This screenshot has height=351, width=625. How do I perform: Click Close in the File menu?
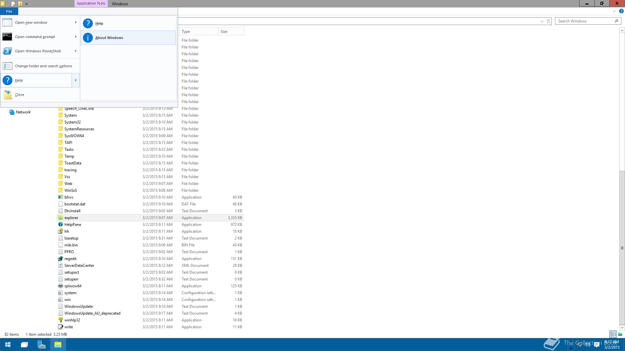pyautogui.click(x=40, y=95)
